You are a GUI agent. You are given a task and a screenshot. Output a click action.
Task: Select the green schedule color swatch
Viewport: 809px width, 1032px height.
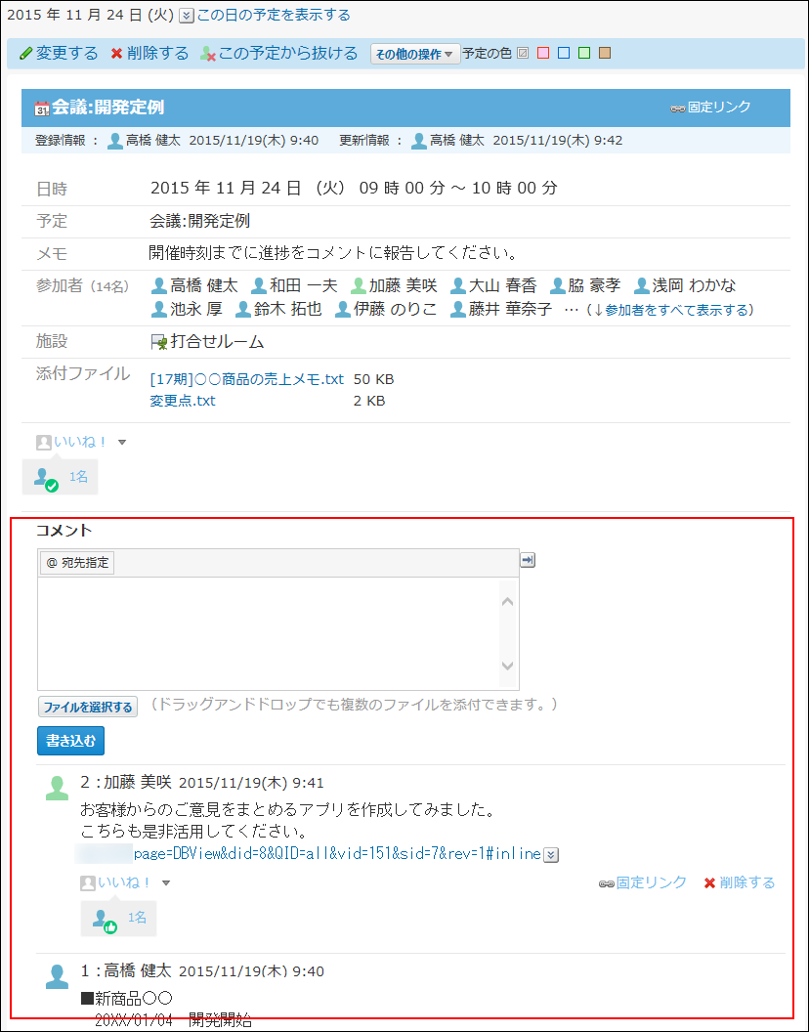coord(584,54)
